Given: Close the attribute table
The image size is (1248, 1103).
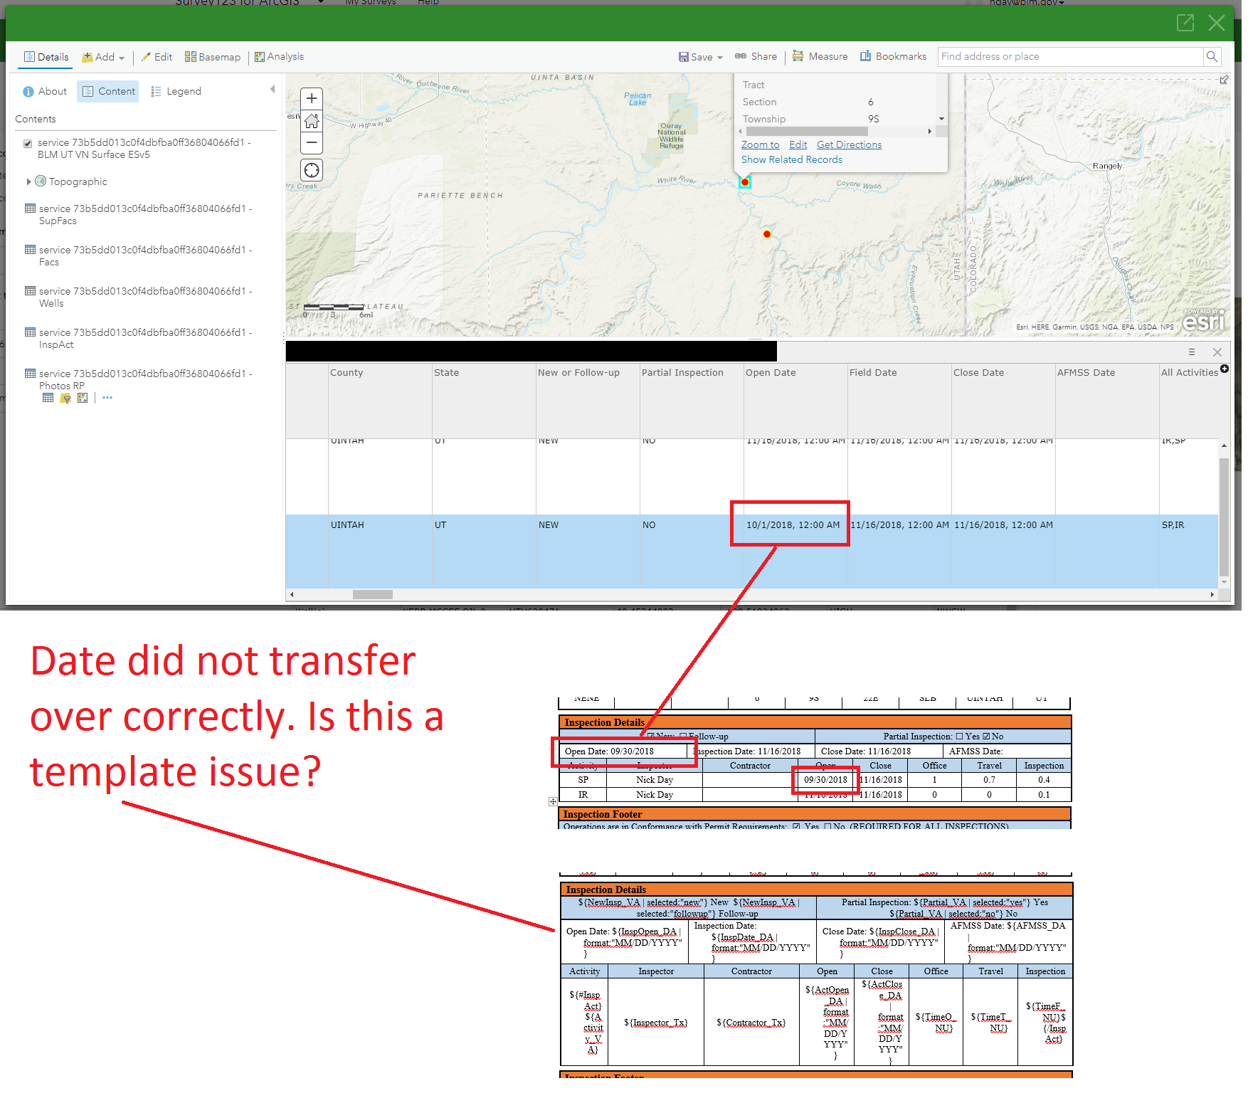Looking at the screenshot, I should [1217, 352].
